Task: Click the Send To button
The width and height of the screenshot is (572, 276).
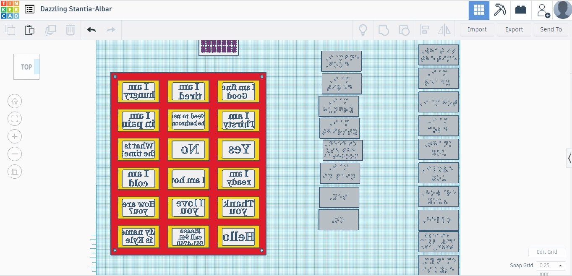Action: (x=551, y=29)
